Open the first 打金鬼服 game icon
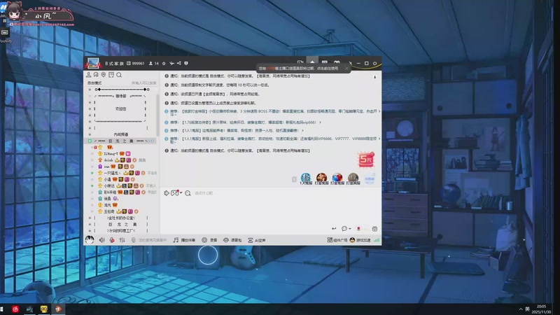This screenshot has height=315, width=560. 321,178
